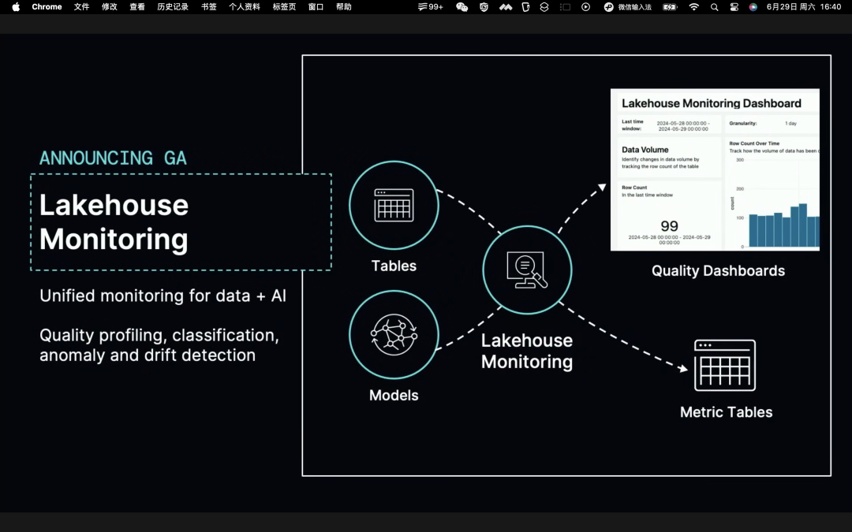Click the row count value '99'
This screenshot has width=852, height=532.
pyautogui.click(x=670, y=226)
